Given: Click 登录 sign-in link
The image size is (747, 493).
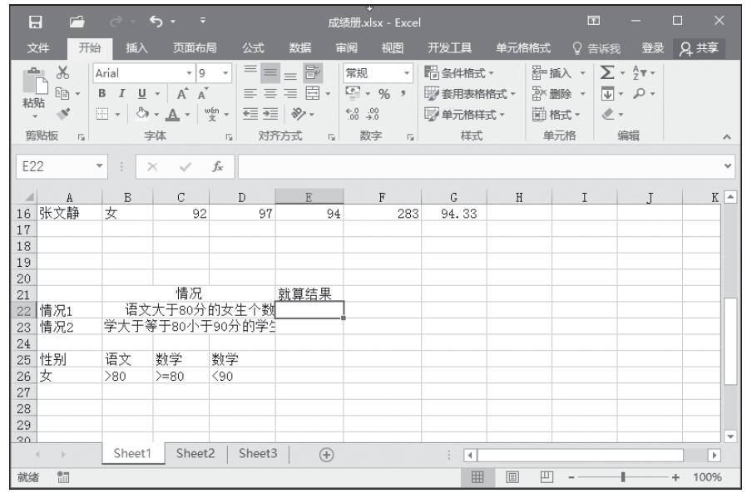Looking at the screenshot, I should pyautogui.click(x=661, y=47).
